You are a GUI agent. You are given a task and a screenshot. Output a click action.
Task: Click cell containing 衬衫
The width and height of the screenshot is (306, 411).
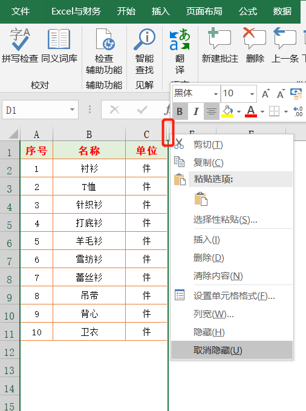tap(89, 168)
